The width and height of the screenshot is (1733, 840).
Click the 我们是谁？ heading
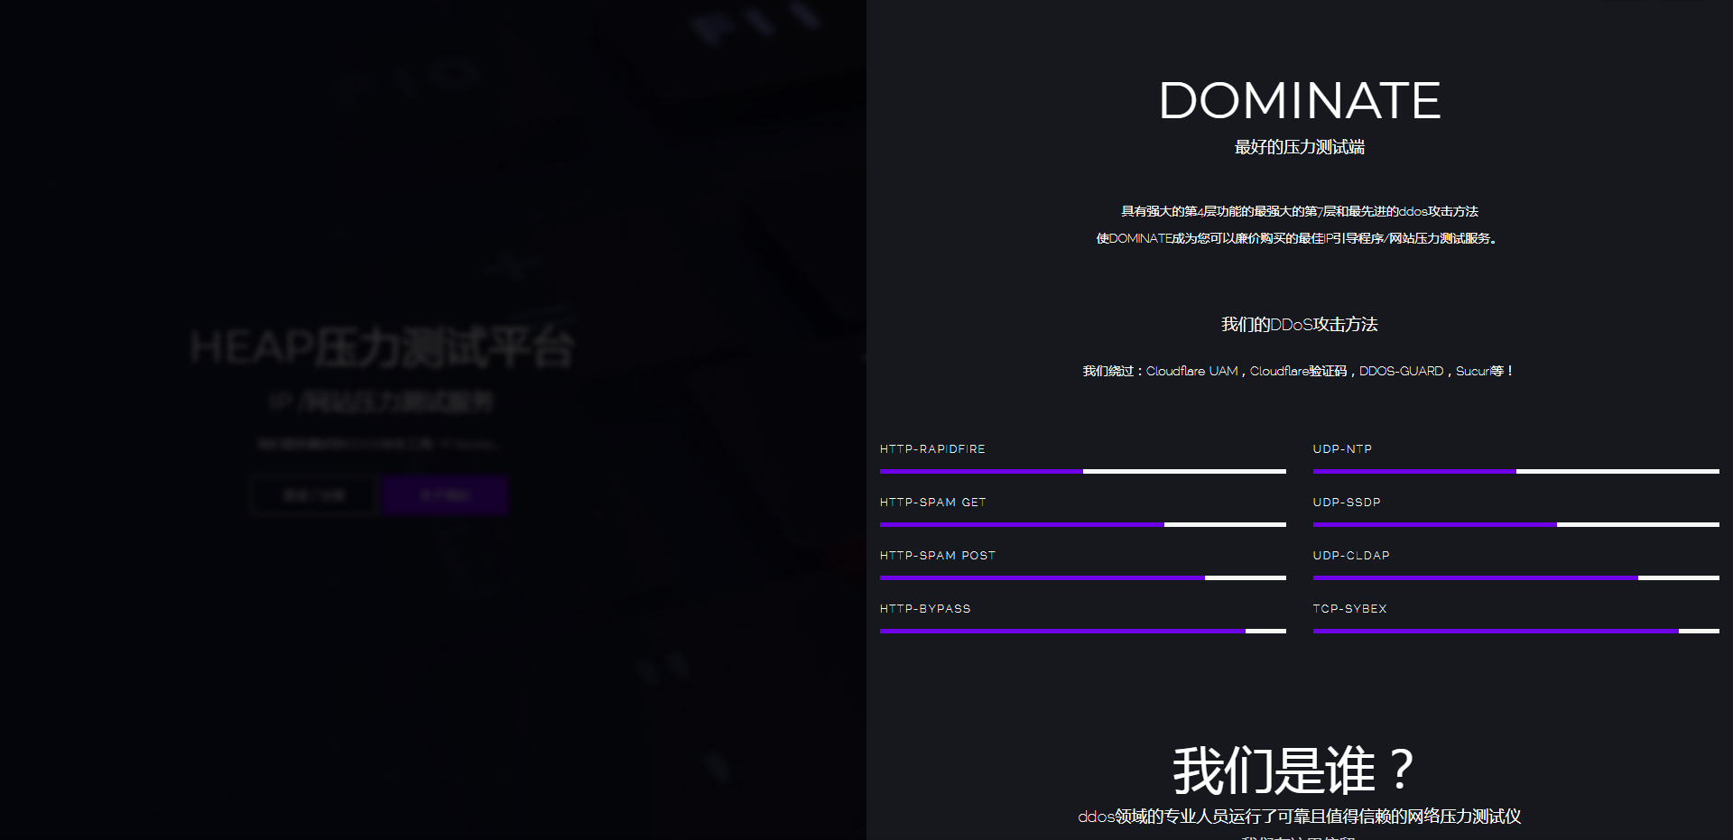coord(1293,771)
